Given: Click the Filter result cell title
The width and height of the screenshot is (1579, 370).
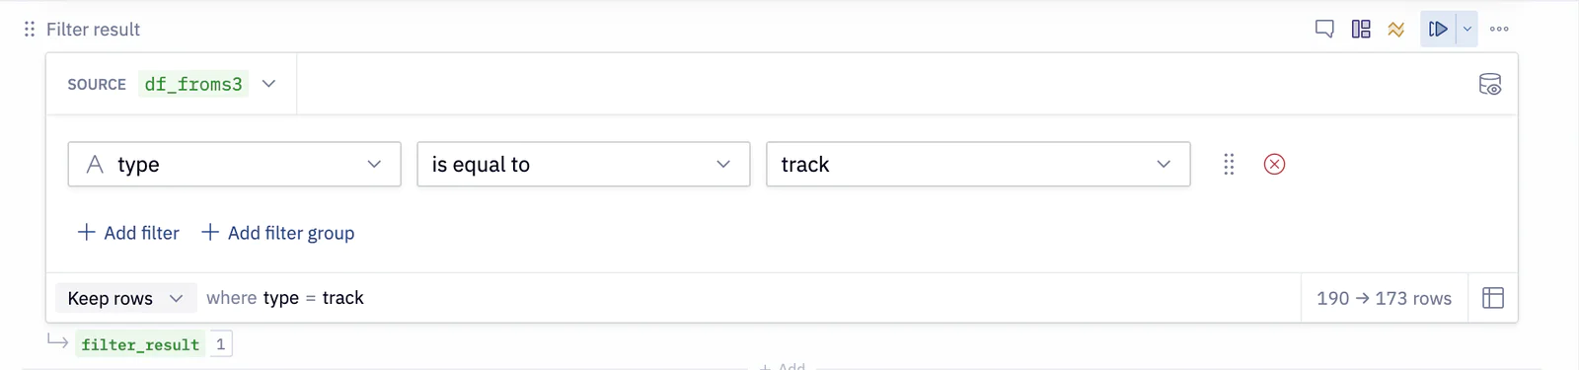Looking at the screenshot, I should [x=93, y=30].
